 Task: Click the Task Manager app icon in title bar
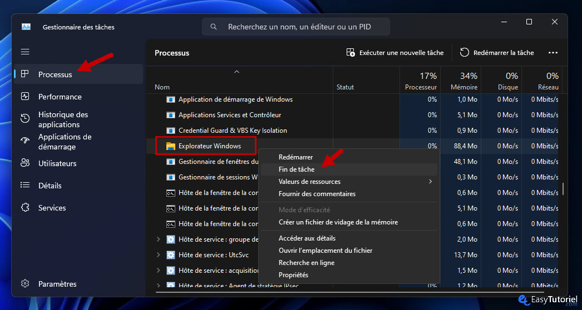26,27
